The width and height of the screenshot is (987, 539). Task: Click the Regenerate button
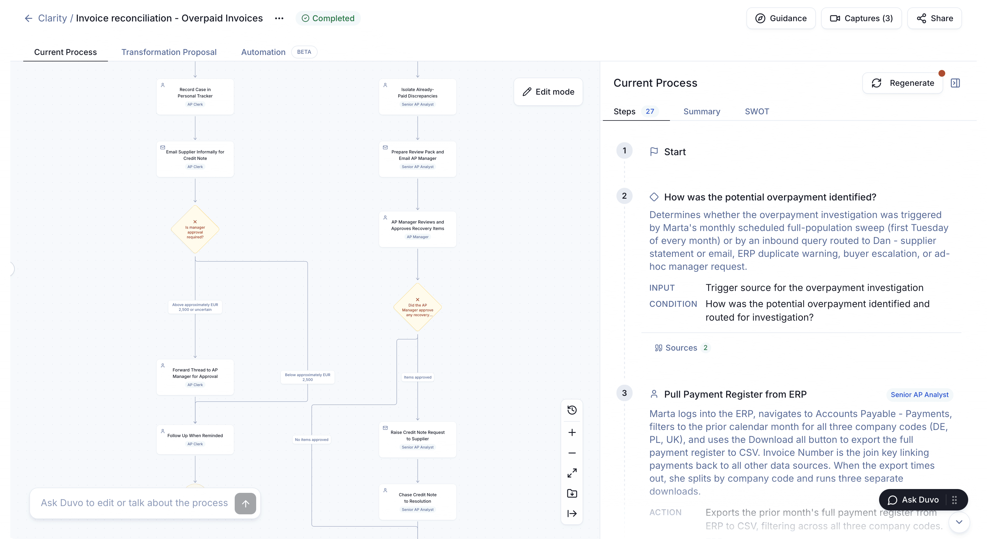click(x=903, y=83)
